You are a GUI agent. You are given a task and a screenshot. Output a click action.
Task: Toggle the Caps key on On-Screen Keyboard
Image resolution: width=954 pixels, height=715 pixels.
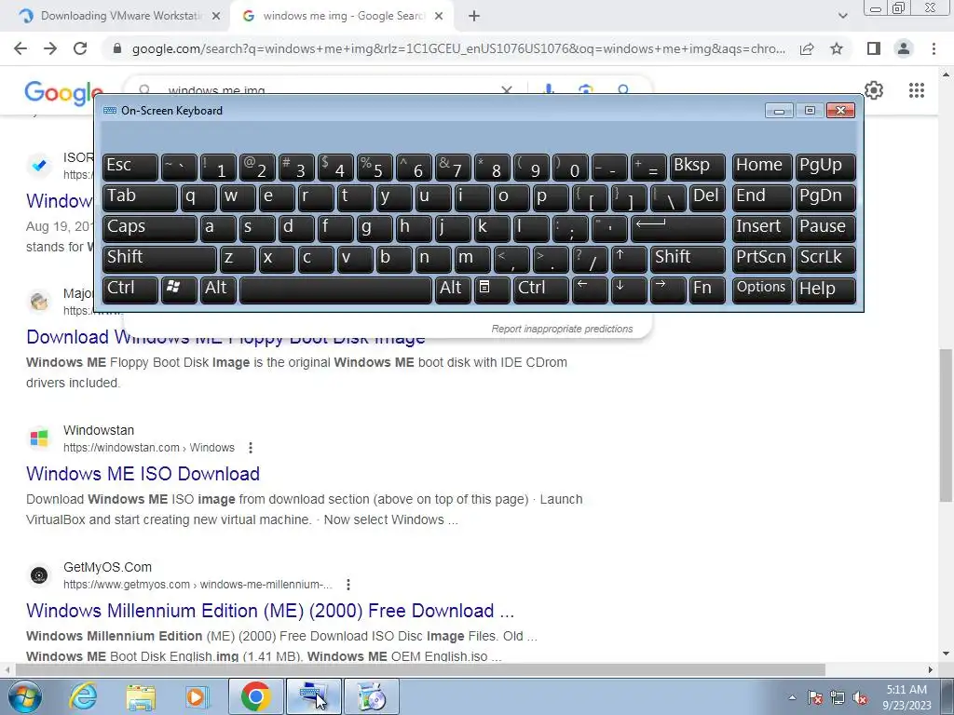[150, 227]
